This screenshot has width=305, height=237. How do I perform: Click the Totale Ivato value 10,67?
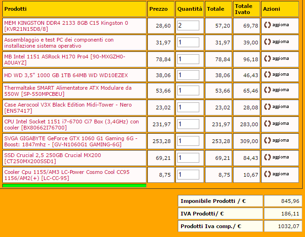tap(251, 175)
